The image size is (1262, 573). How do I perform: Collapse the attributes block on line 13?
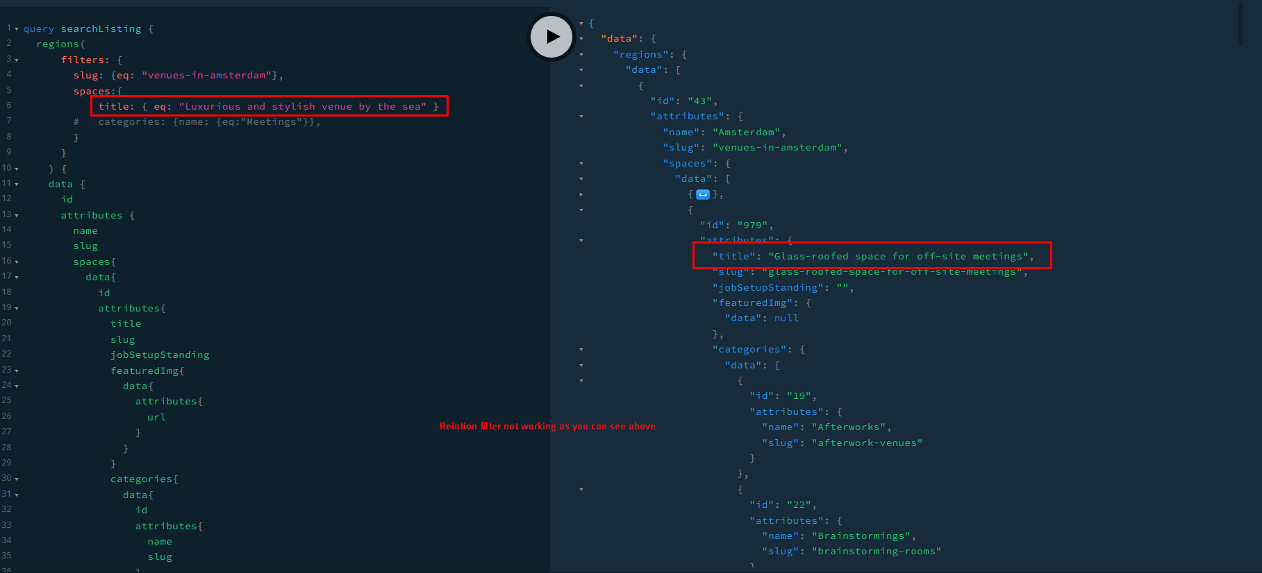click(17, 216)
